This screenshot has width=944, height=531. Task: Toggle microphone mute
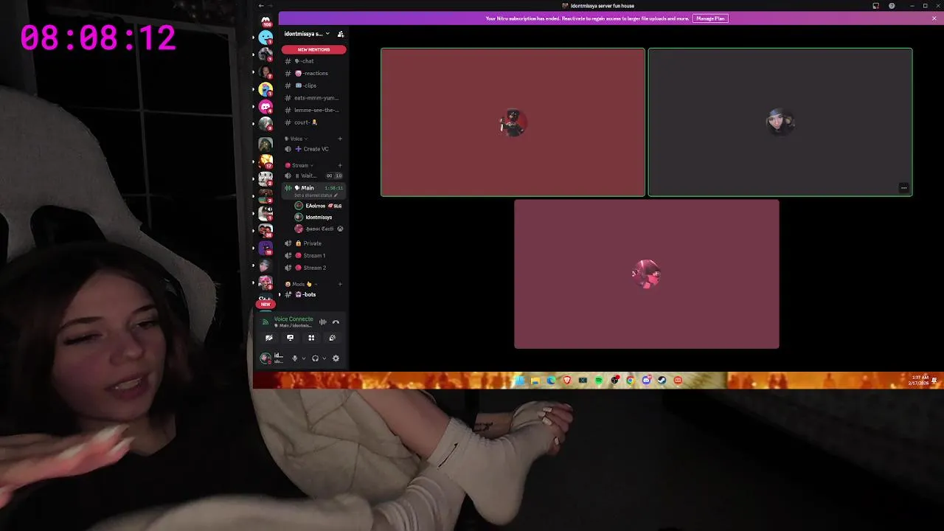[x=294, y=358]
